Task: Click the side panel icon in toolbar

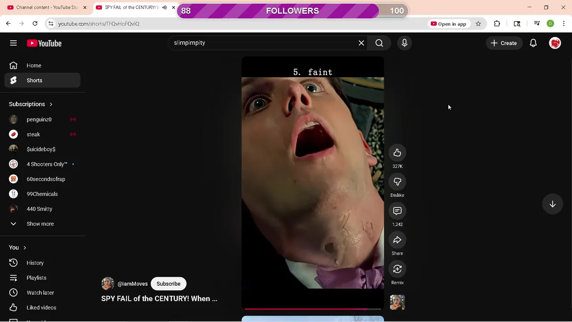Action: pyautogui.click(x=517, y=24)
